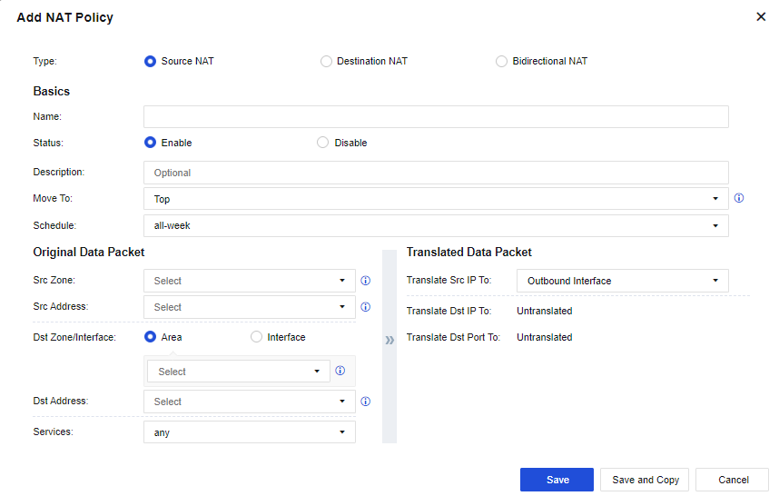Screen dimensions: 779x496
Task: Click the double-arrow collapse panel divider
Action: [389, 341]
